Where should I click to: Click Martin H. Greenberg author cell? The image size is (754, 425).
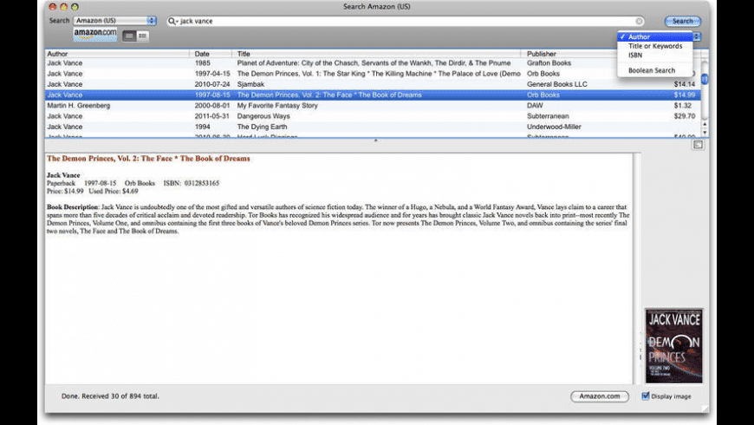point(78,106)
